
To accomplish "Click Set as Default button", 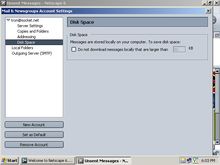I will click(x=34, y=135).
